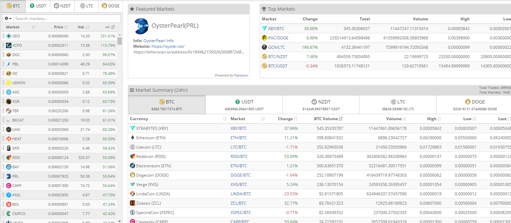Click the XPD coin icon in the sidebar
This screenshot has height=223, width=511.
[x=9, y=148]
